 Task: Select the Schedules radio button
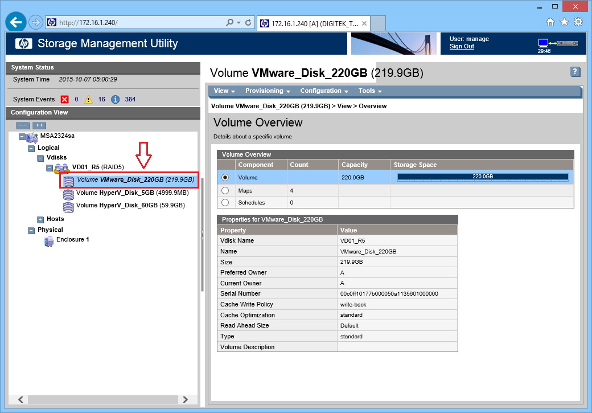(225, 203)
